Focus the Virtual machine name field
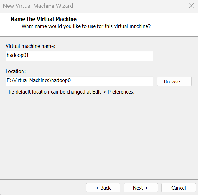Screen dimensions: 198x195 tap(79, 56)
